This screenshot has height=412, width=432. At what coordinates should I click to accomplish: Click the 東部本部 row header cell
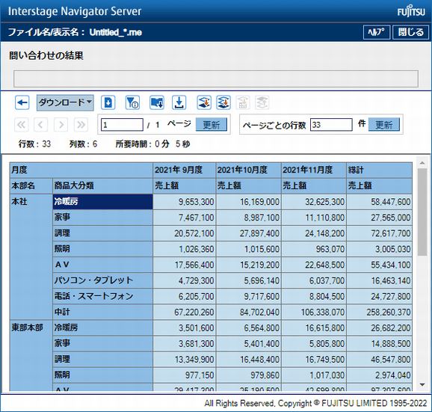pyautogui.click(x=31, y=355)
